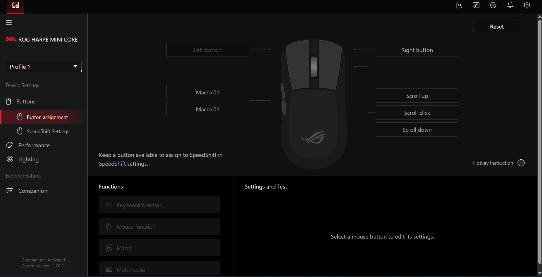
Task: Select the Scroll up assignment
Action: coord(417,96)
